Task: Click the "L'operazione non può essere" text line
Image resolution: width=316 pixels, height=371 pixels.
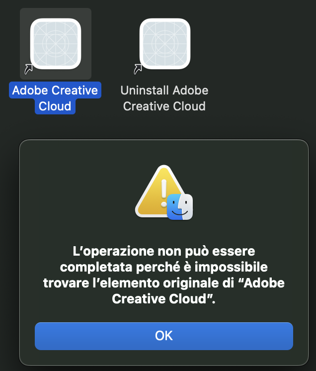Action: click(163, 249)
